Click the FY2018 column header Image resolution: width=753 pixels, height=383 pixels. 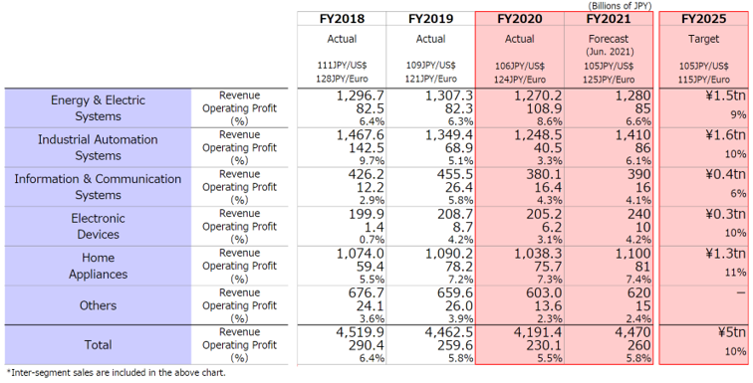[342, 19]
